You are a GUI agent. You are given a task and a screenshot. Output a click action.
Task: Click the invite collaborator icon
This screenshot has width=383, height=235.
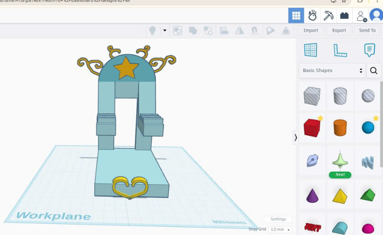pyautogui.click(x=361, y=16)
